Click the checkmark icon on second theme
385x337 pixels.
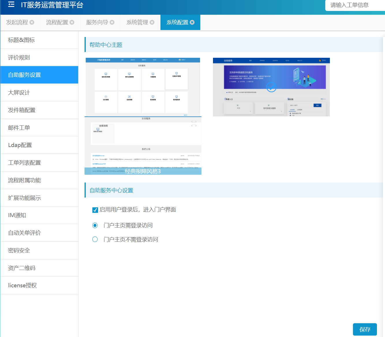[x=271, y=87]
